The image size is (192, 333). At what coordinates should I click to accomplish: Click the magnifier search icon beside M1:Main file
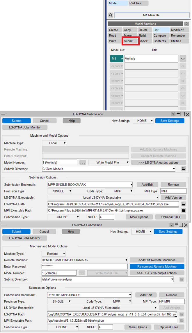(111, 15)
